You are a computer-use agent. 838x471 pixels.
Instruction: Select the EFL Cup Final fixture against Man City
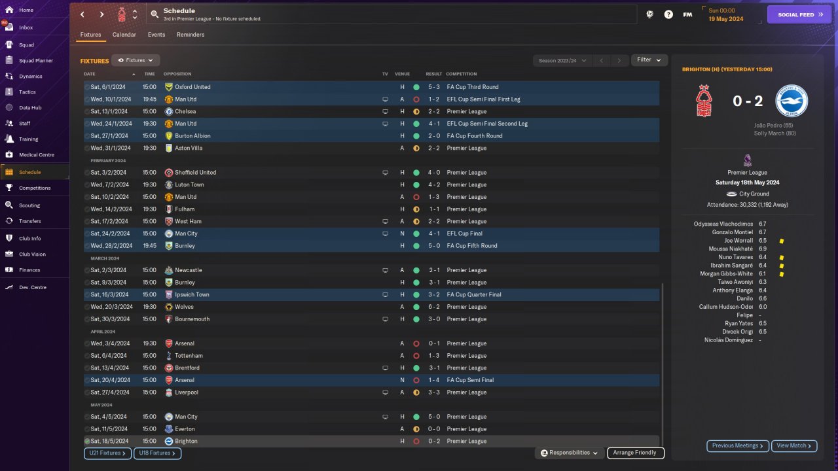[x=372, y=234]
